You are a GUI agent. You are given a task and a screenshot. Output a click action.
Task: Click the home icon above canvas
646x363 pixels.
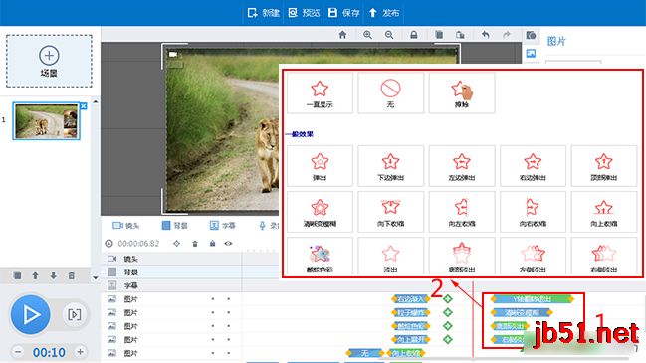tap(342, 35)
